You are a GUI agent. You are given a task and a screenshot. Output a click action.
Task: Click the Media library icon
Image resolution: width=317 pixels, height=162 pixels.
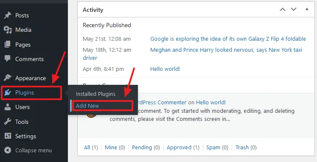click(8, 30)
